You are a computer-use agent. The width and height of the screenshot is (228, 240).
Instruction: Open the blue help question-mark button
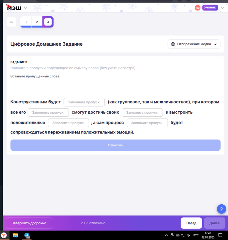(221, 209)
